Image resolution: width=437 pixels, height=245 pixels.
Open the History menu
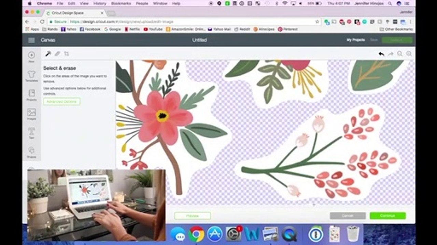click(x=100, y=3)
